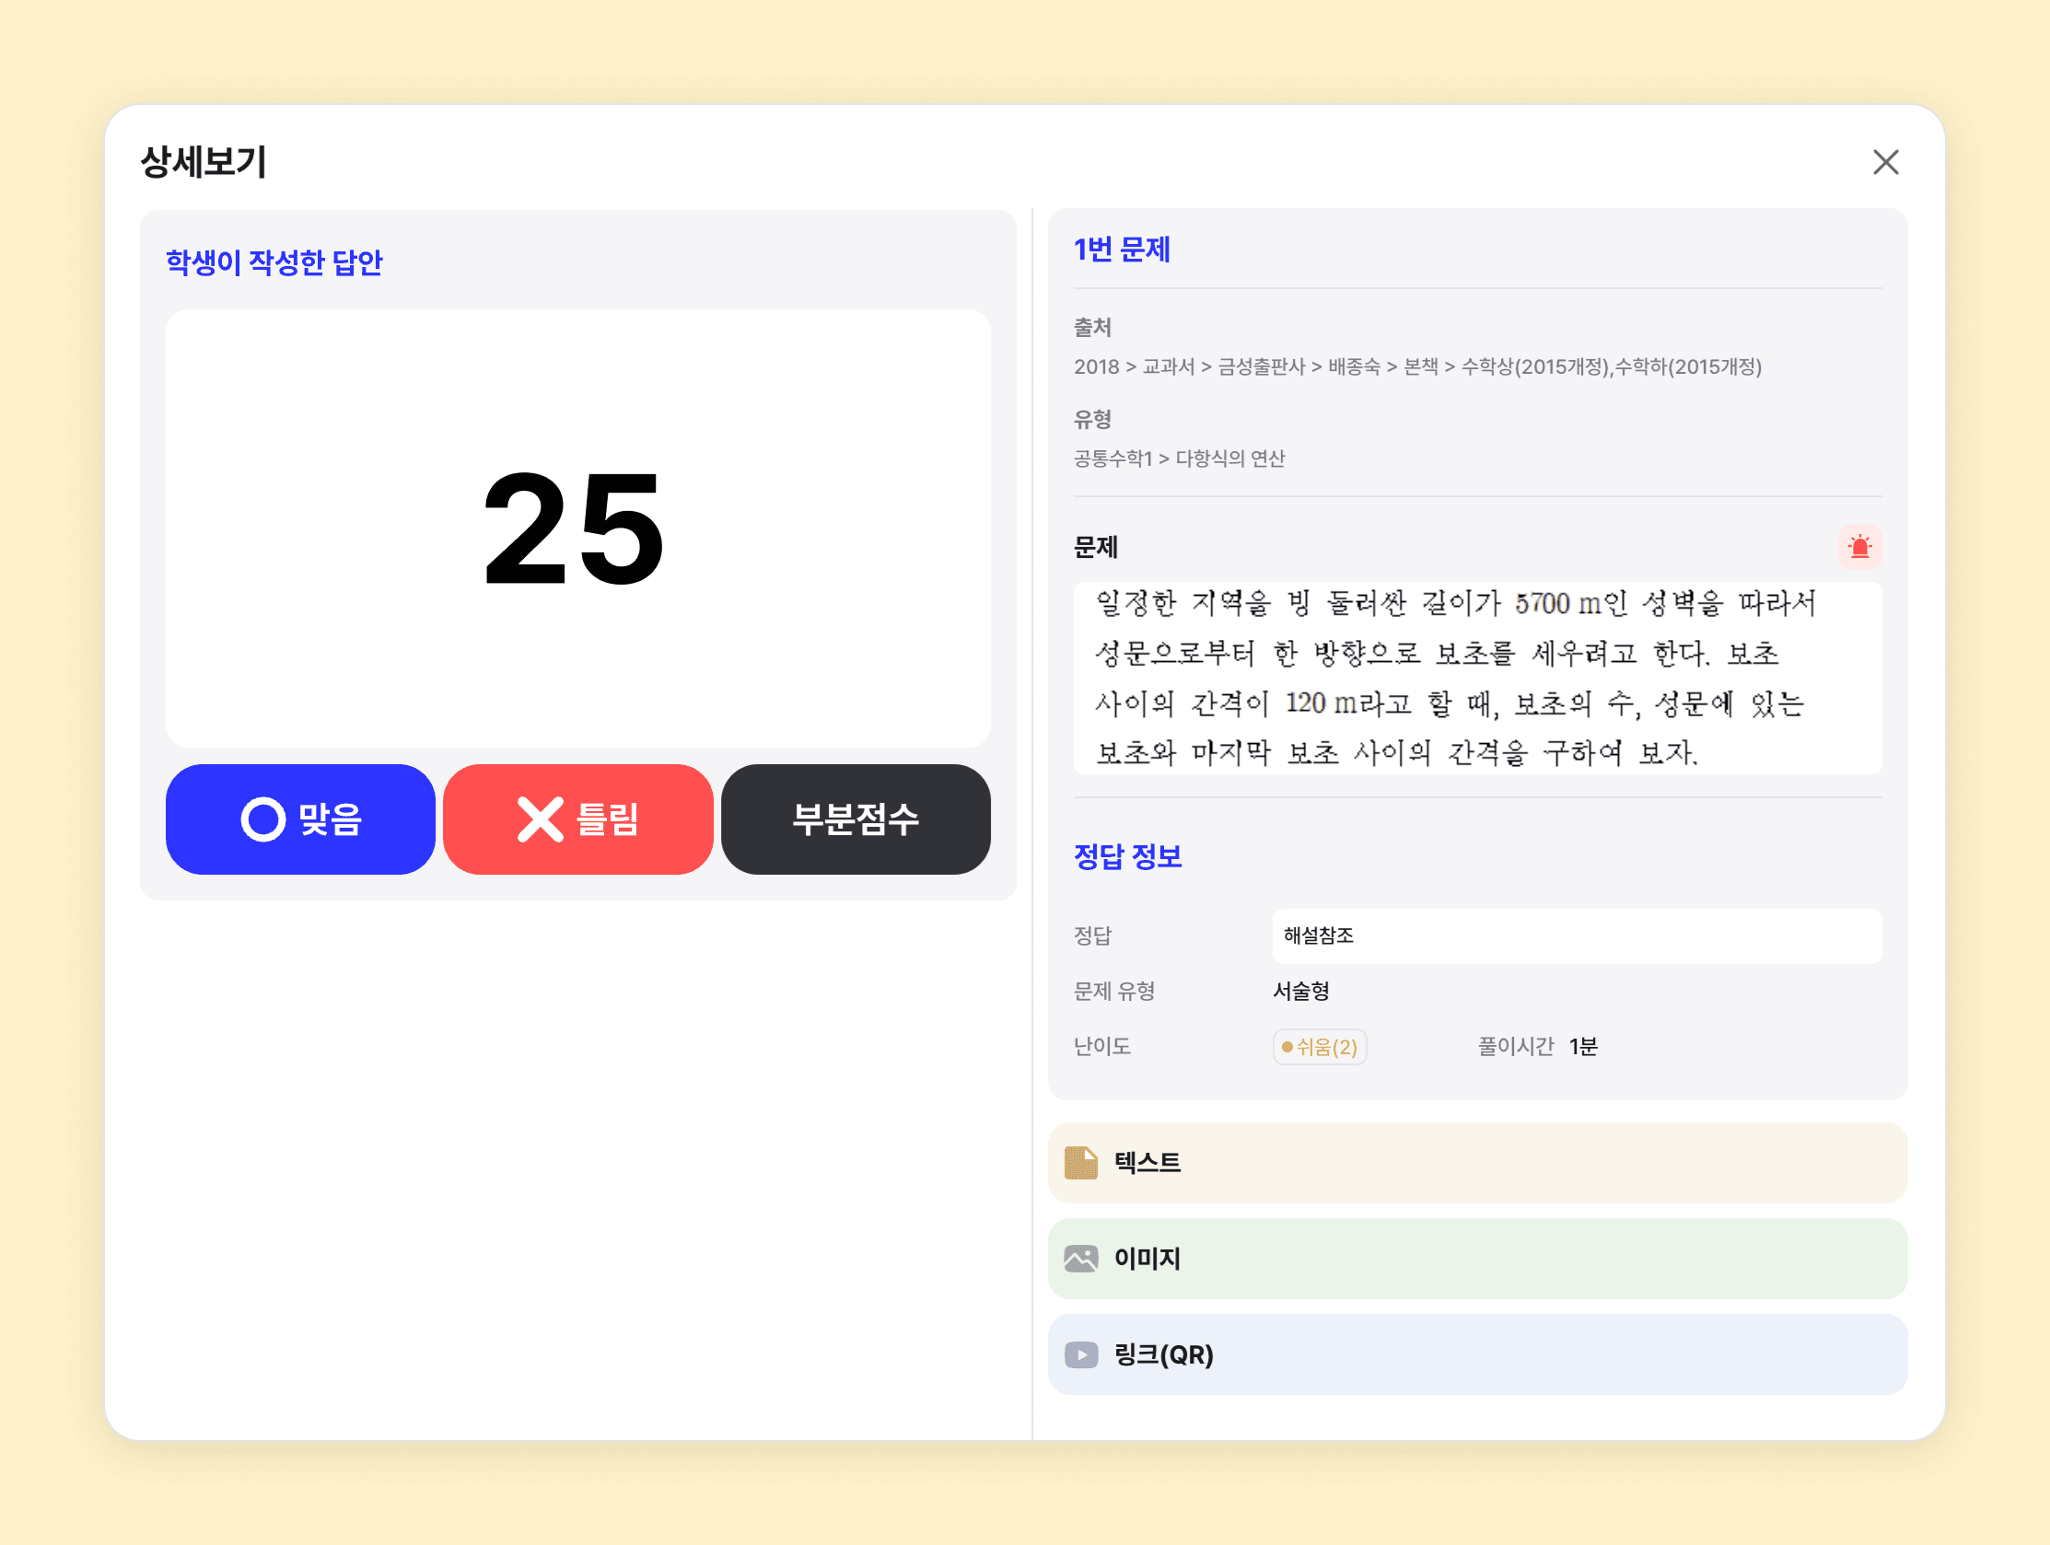The height and width of the screenshot is (1545, 2050).
Task: Click the 학생이 작성한 답안 heading
Action: pyautogui.click(x=274, y=262)
